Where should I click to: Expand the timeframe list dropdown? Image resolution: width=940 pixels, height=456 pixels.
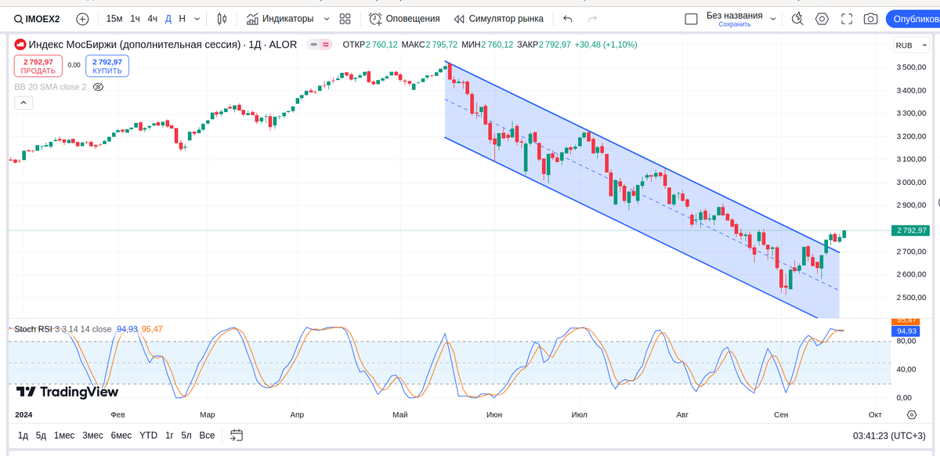(x=197, y=18)
